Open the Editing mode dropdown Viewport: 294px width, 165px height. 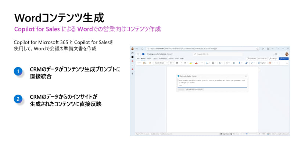[x=273, y=59]
